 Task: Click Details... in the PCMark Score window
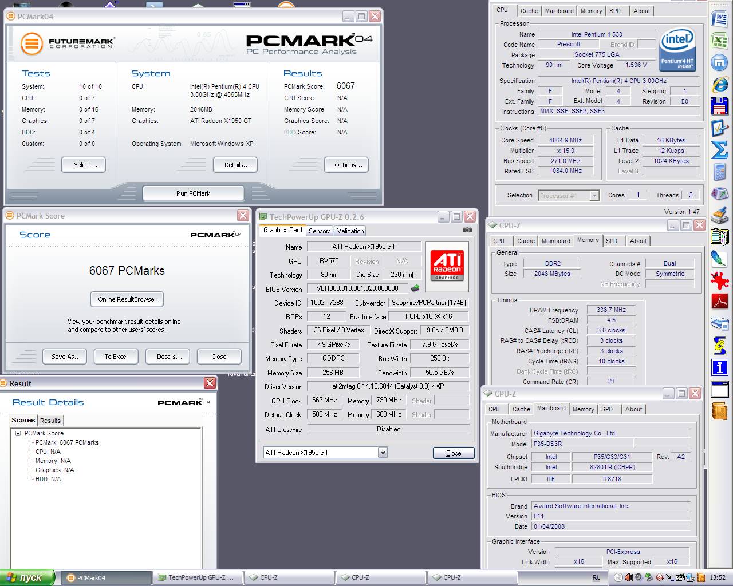(x=168, y=357)
